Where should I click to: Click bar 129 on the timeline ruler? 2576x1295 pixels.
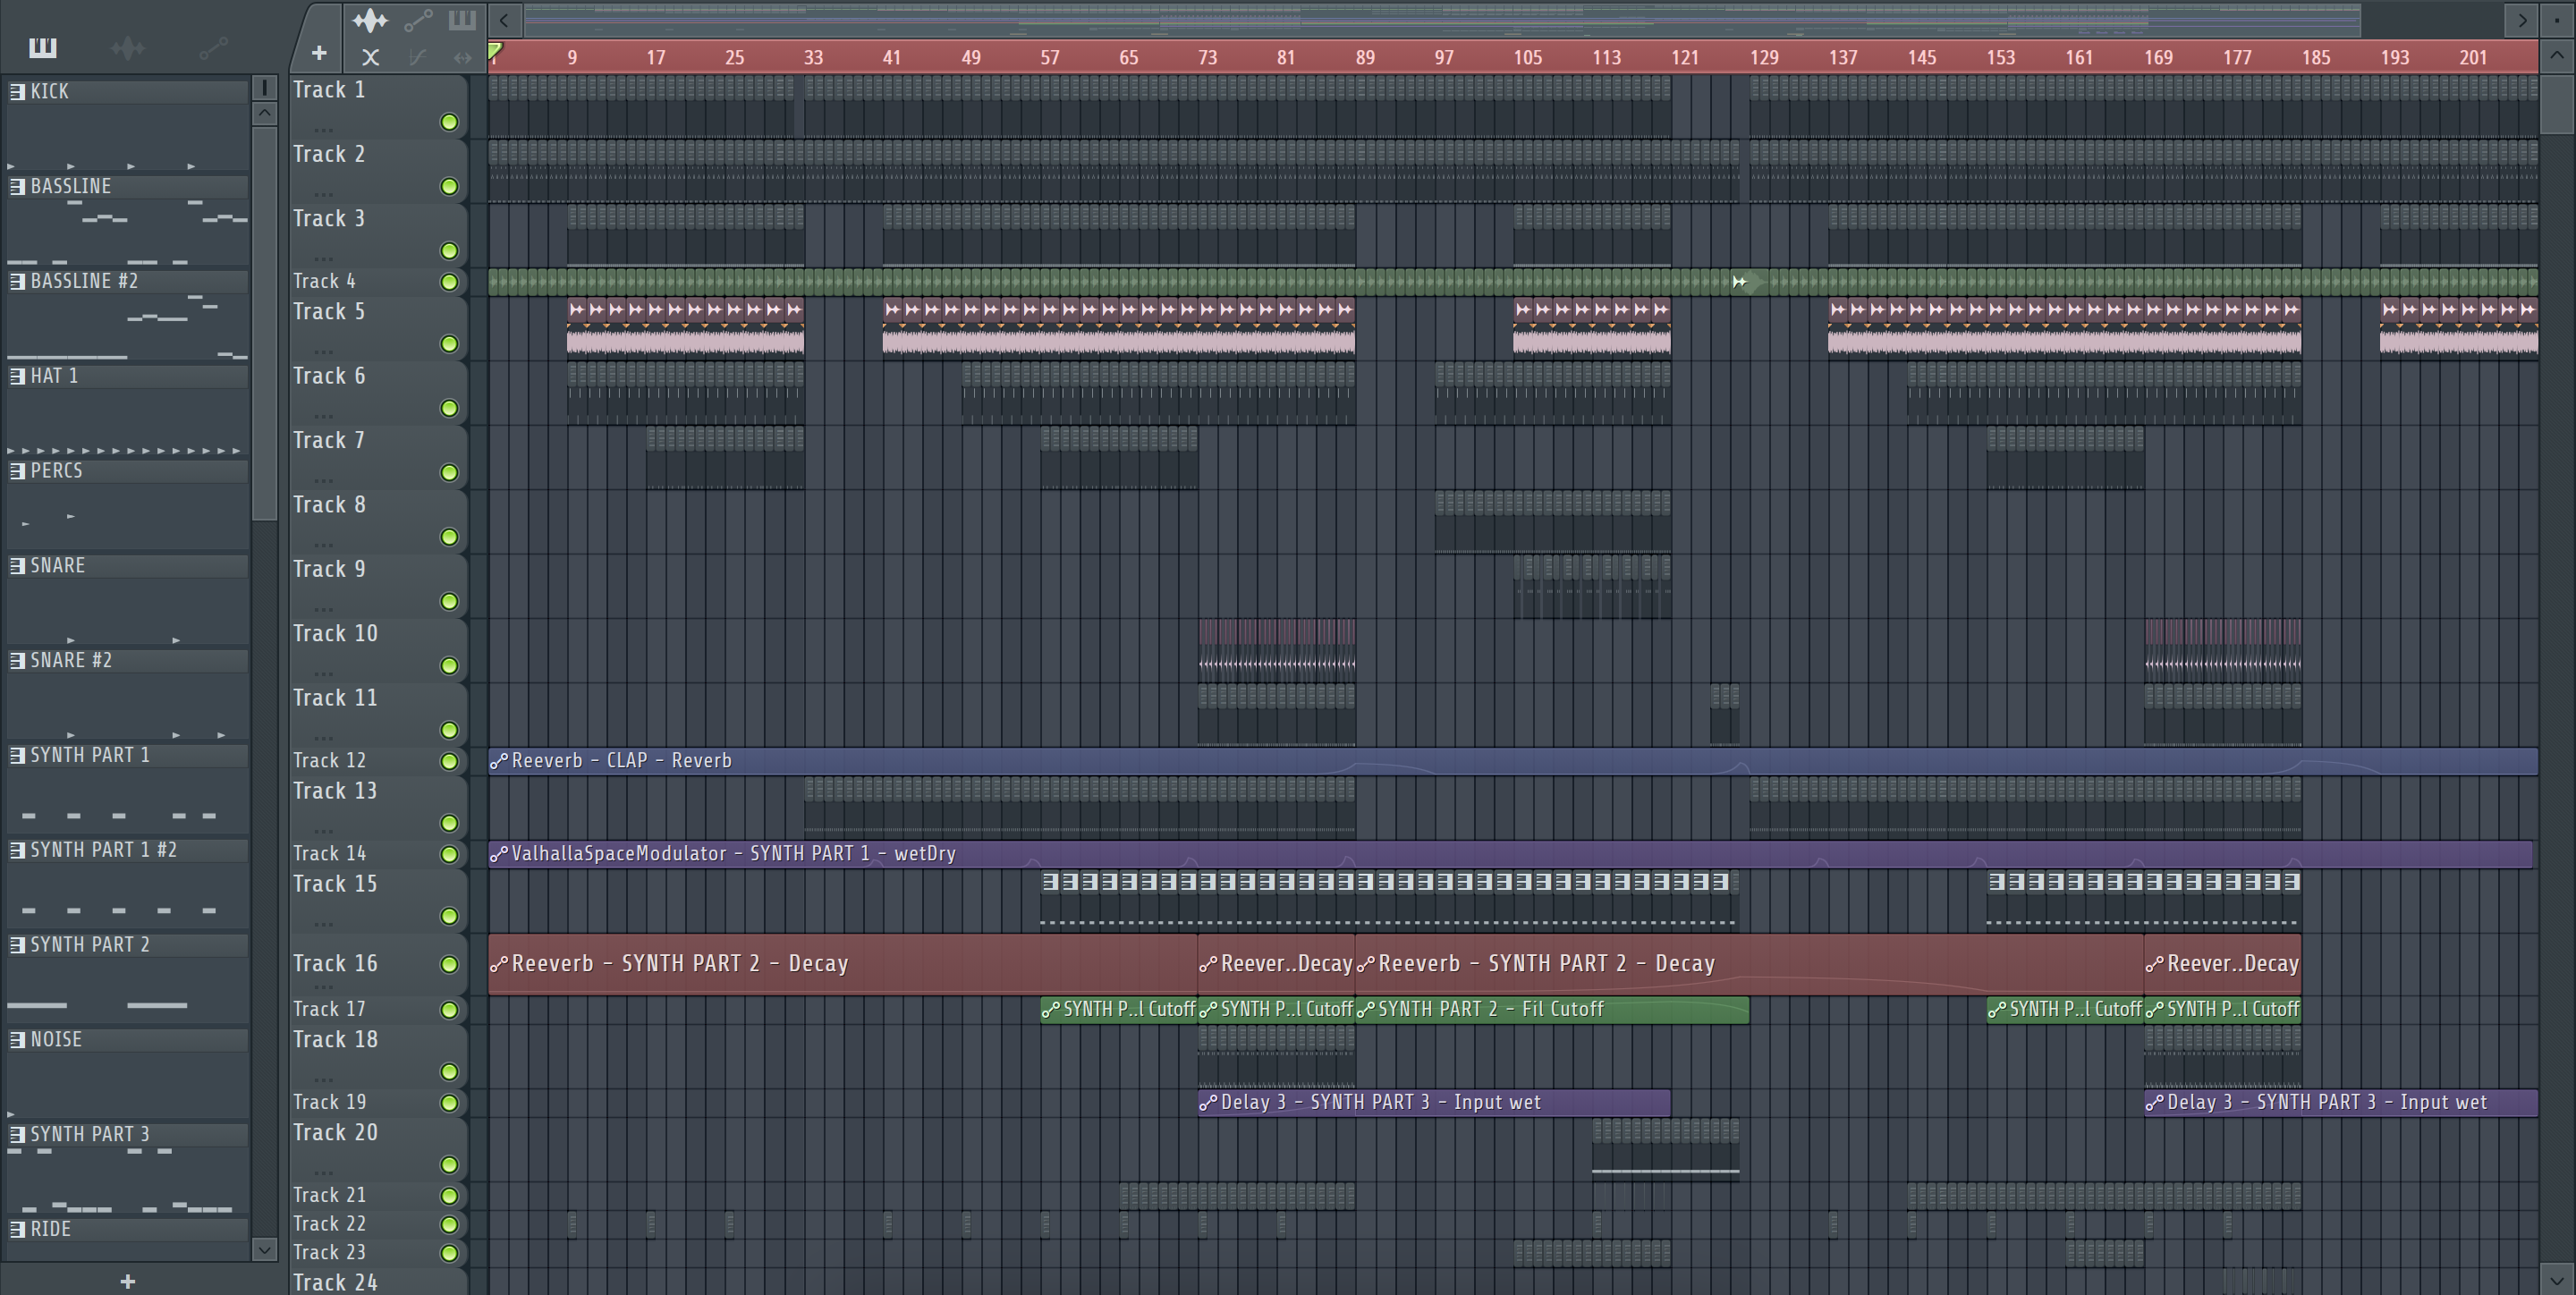[1764, 58]
